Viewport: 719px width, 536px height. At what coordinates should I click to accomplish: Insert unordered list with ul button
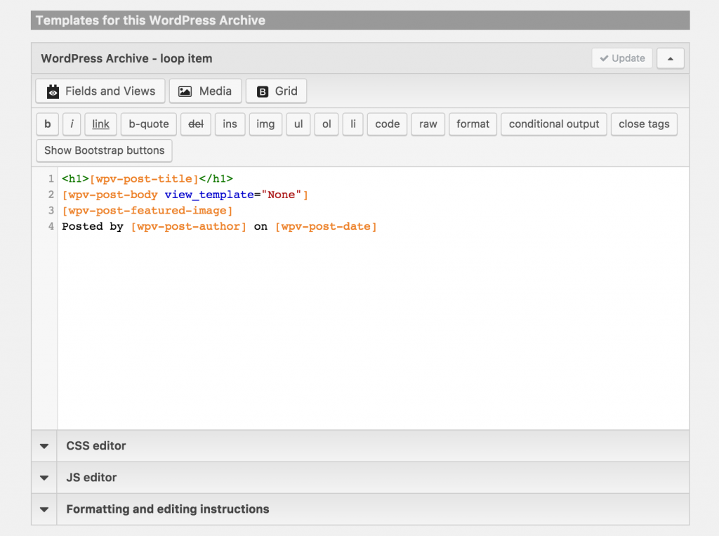[x=298, y=124]
